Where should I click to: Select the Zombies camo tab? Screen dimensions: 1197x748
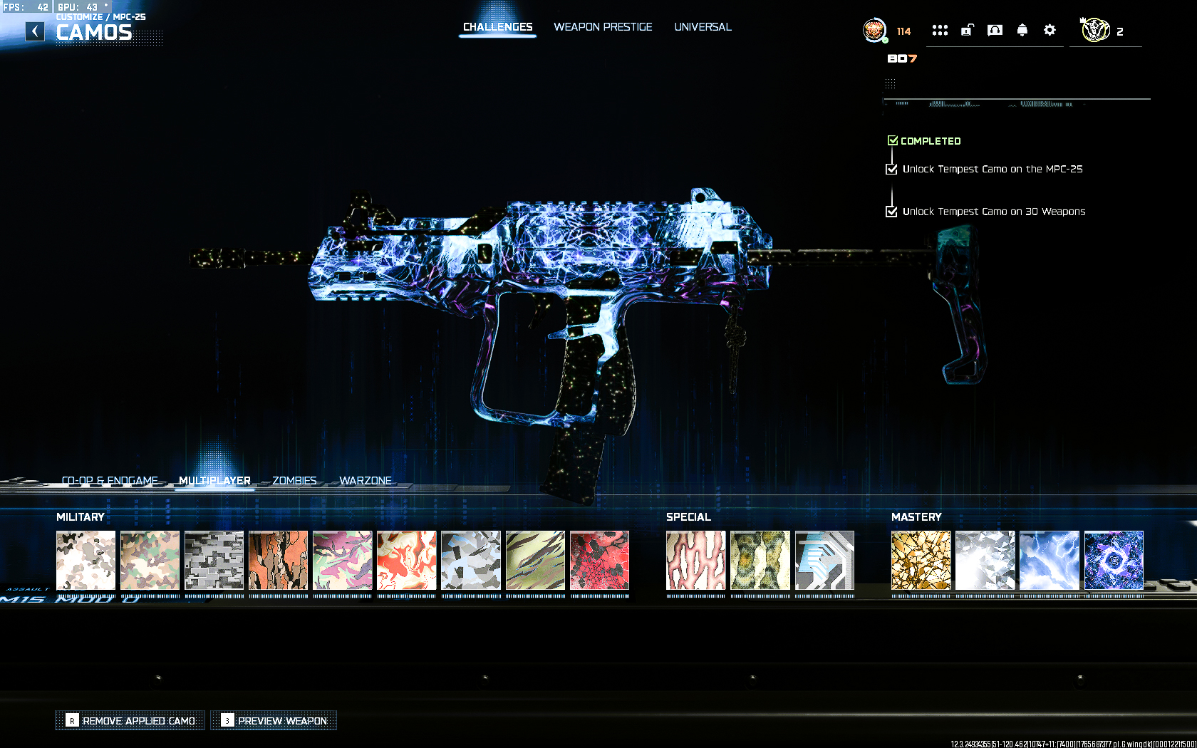[294, 481]
